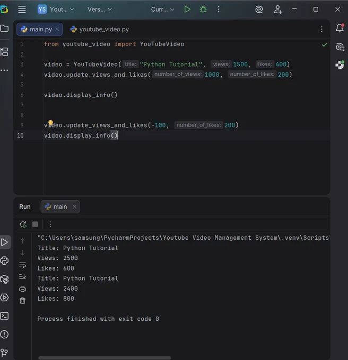Click the green inspections checkmark
The width and height of the screenshot is (348, 360).
click(324, 45)
